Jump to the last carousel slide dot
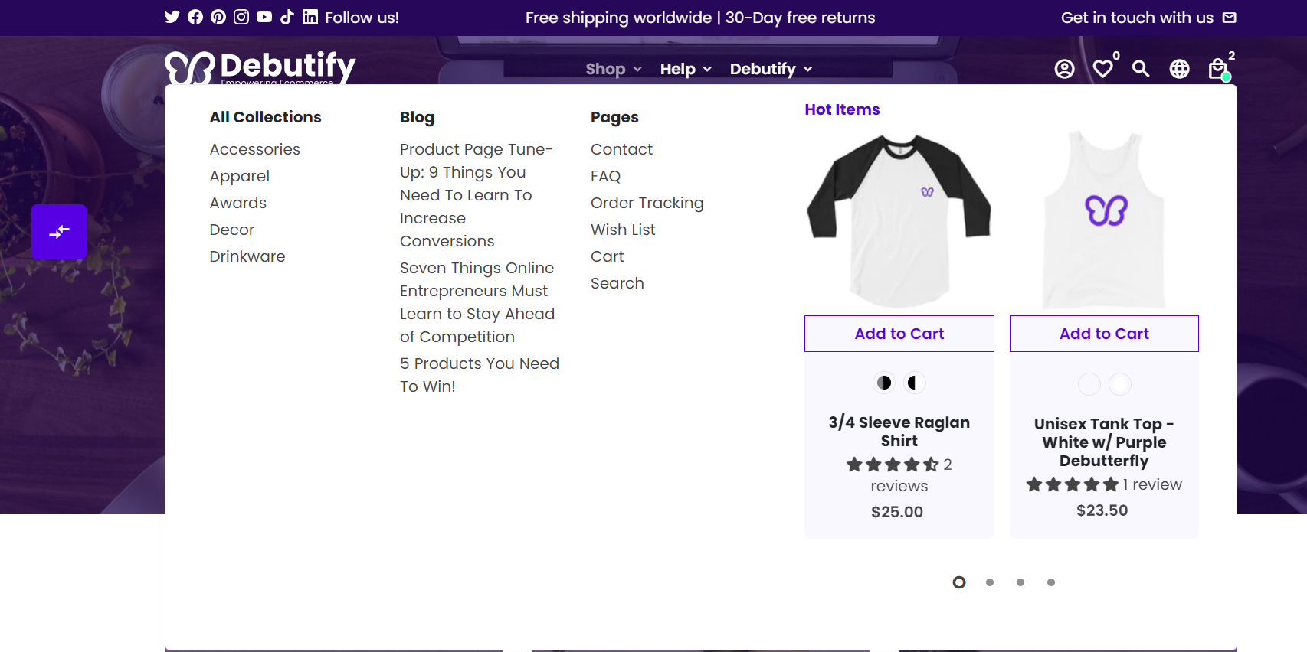Viewport: 1307px width, 652px height. click(x=1051, y=582)
